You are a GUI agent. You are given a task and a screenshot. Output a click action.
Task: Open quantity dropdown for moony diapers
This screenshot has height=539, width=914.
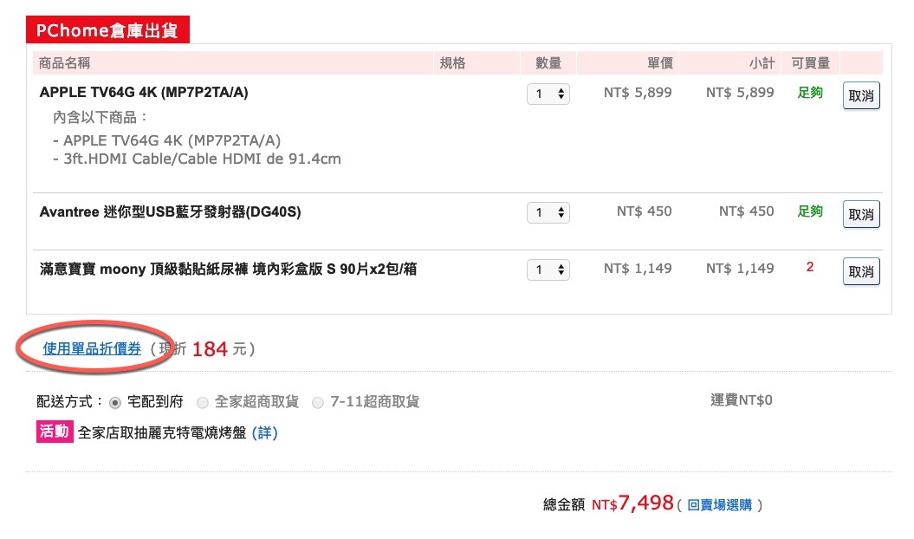[548, 270]
